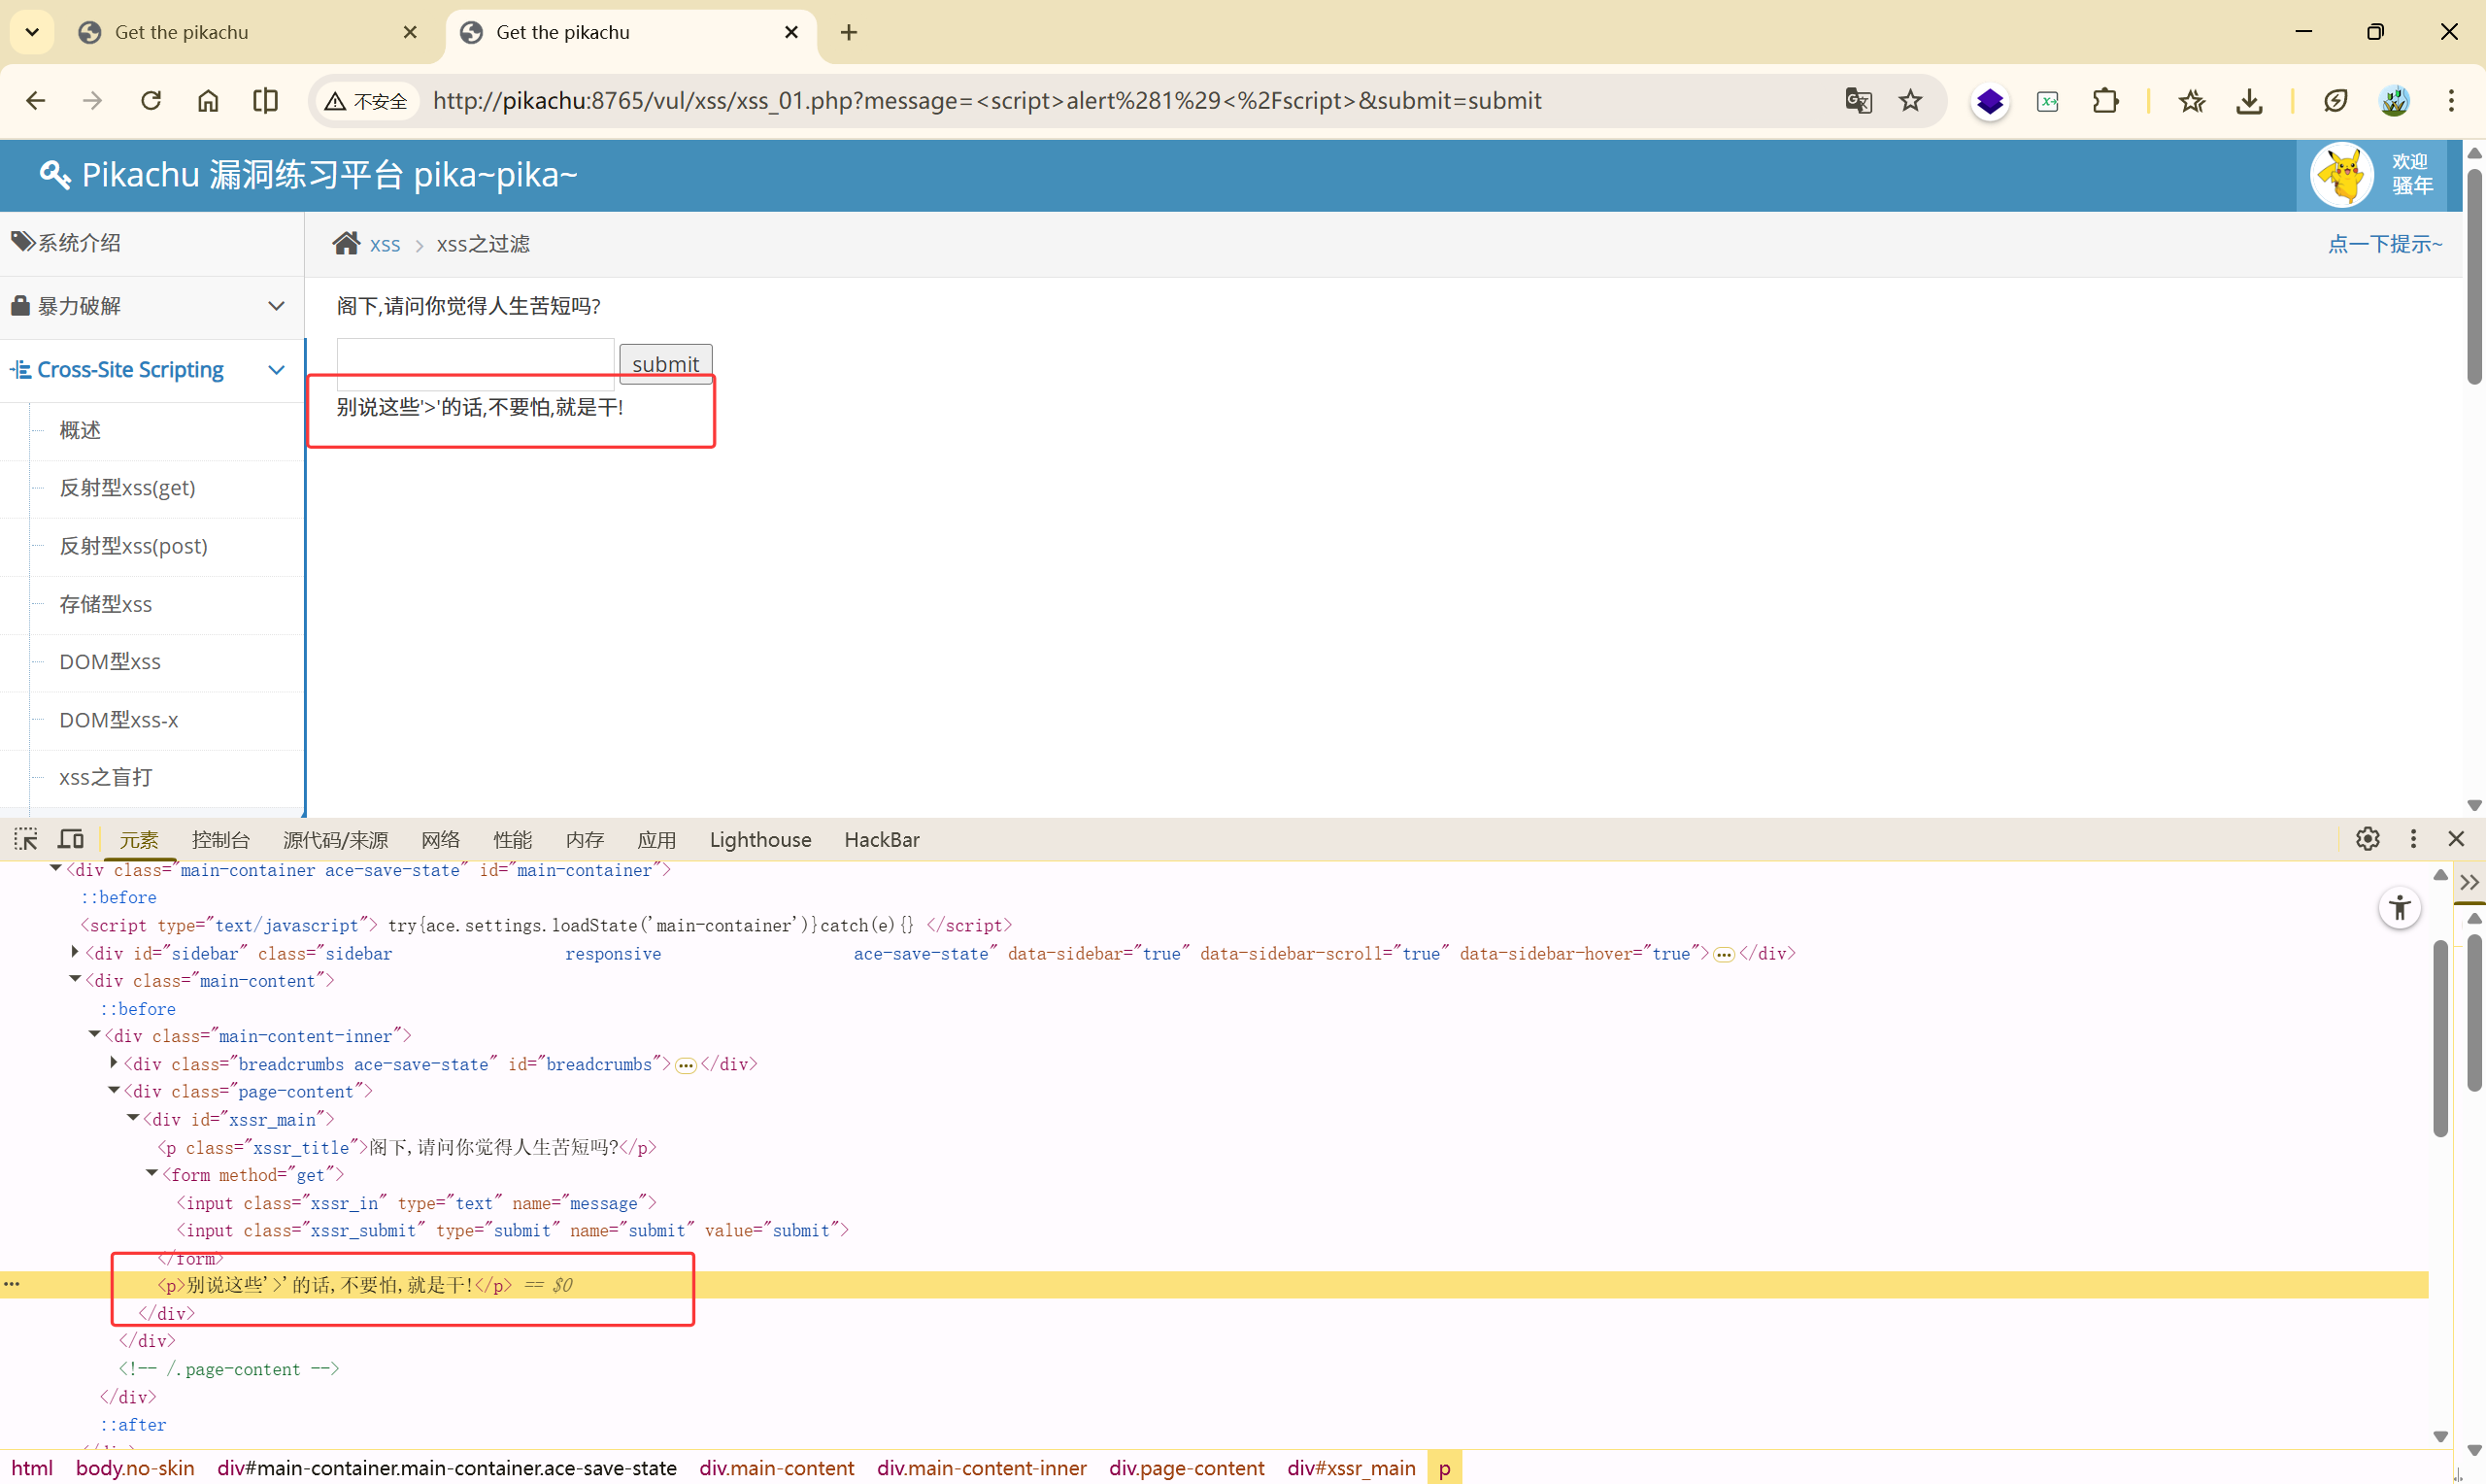Open the browser extensions puzzle icon
The height and width of the screenshot is (1484, 2486).
(2105, 101)
